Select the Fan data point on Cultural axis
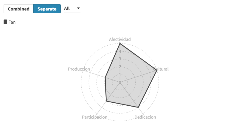This screenshot has width=239, height=139. pyautogui.click(x=157, y=70)
